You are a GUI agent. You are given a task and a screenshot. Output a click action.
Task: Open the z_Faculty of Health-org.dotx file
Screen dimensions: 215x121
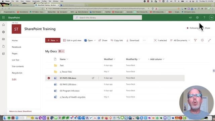73,97
